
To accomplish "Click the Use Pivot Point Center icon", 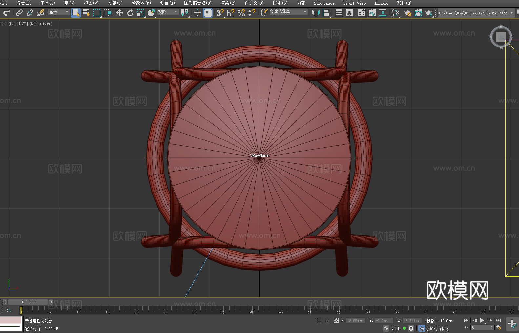I will [x=185, y=13].
